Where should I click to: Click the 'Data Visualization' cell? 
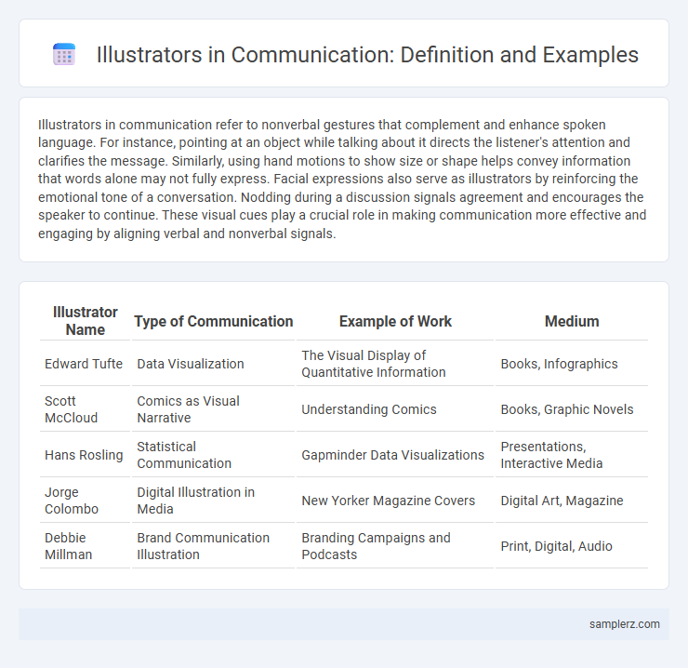click(213, 364)
